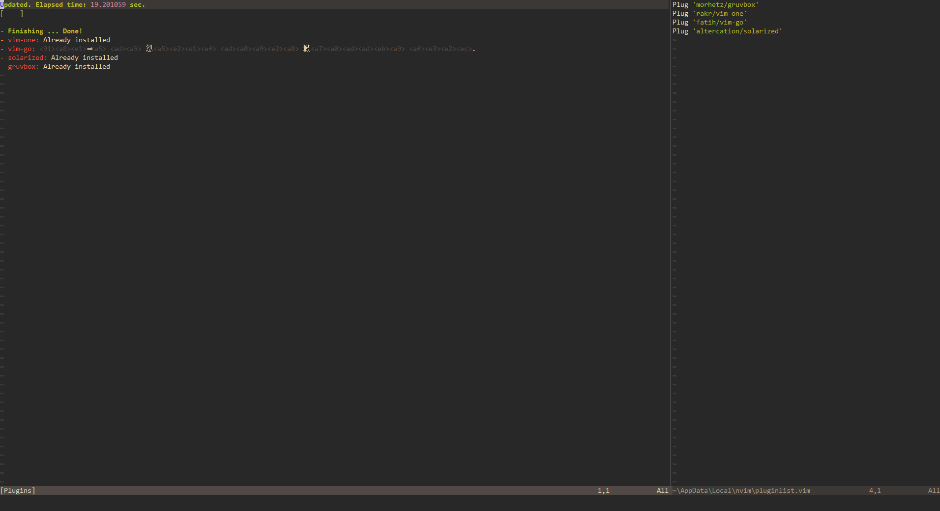
Task: Click Plug 'fatih/vim-go' in pluginlist.vim
Action: click(708, 22)
